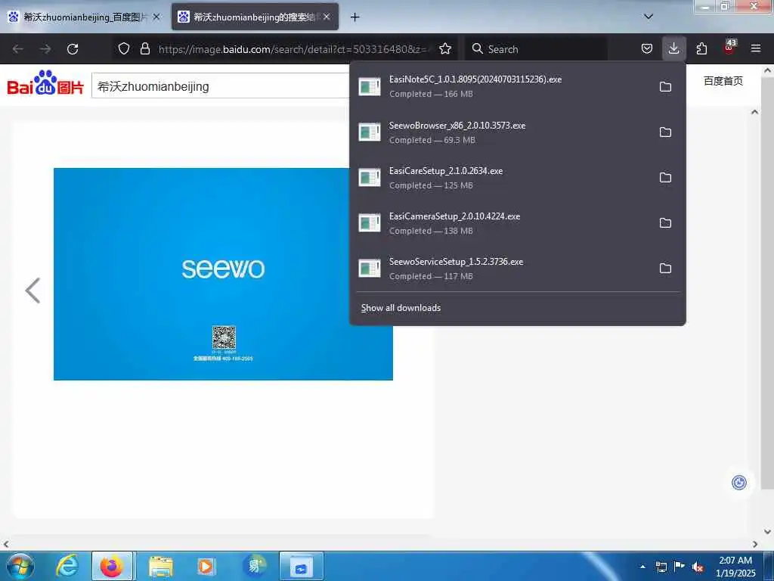Click the Firefox taskbar icon
The width and height of the screenshot is (774, 581).
coord(112,566)
